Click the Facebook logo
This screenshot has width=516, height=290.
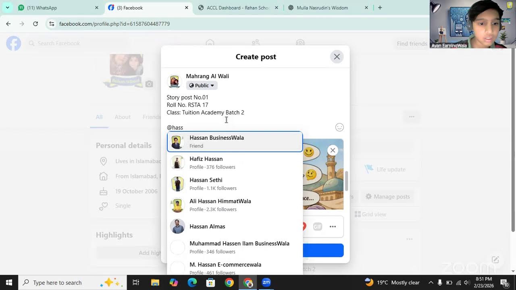(x=13, y=43)
